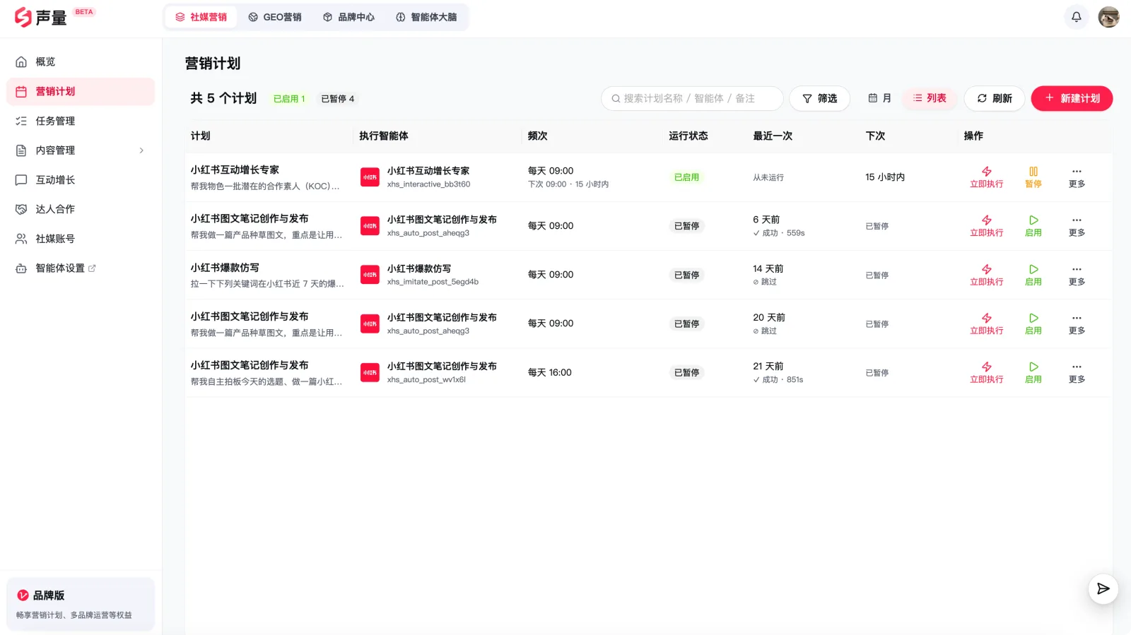Switch to 社媒营销 top tab

(x=201, y=17)
